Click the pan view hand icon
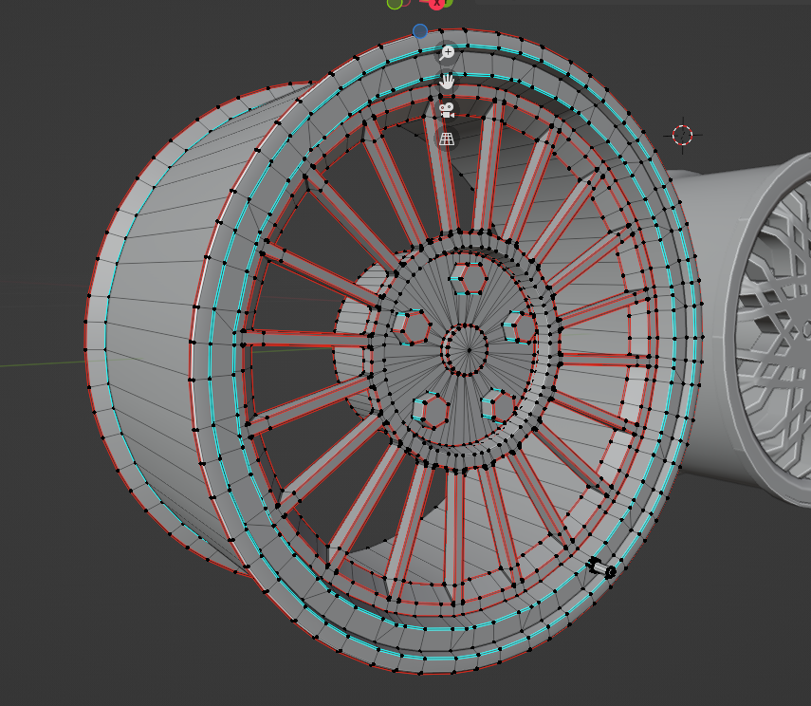This screenshot has height=706, width=811. coord(447,82)
